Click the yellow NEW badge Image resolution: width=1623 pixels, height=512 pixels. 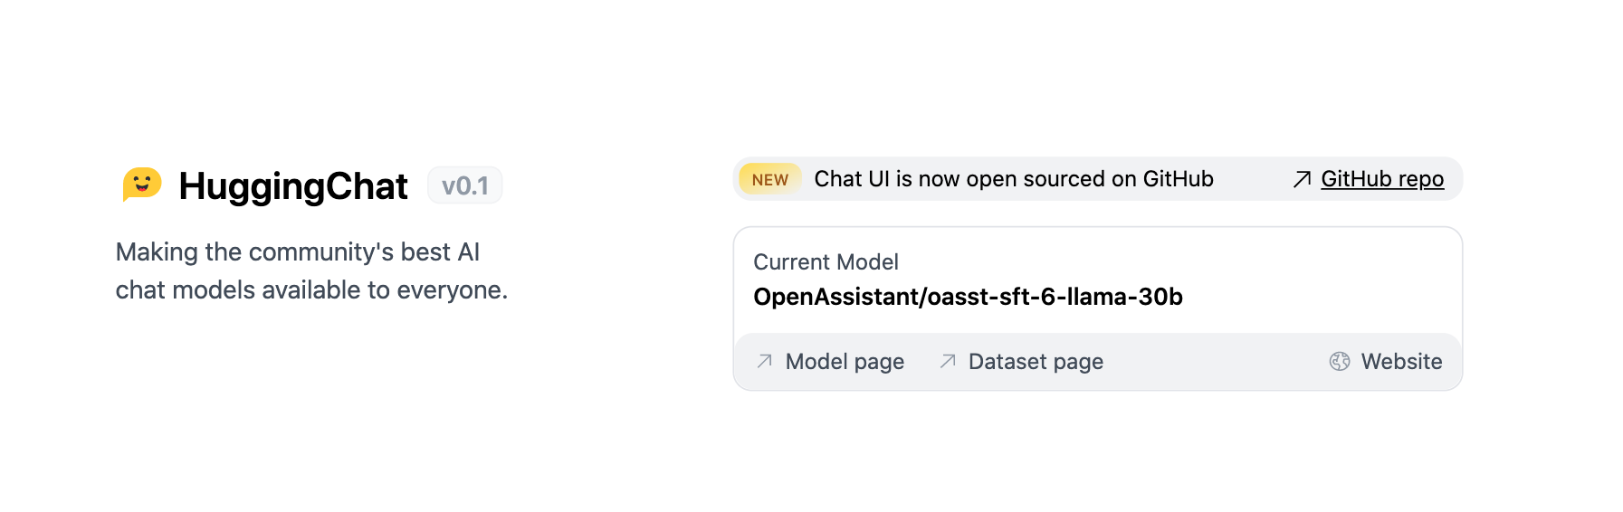pyautogui.click(x=770, y=179)
